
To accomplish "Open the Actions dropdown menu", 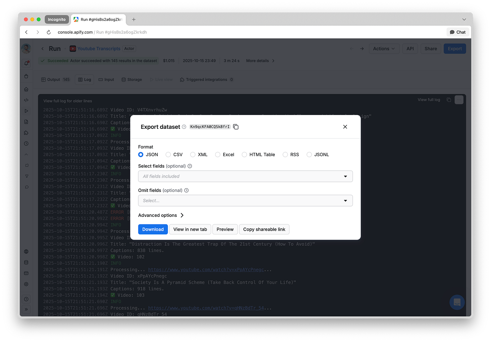I will click(384, 49).
